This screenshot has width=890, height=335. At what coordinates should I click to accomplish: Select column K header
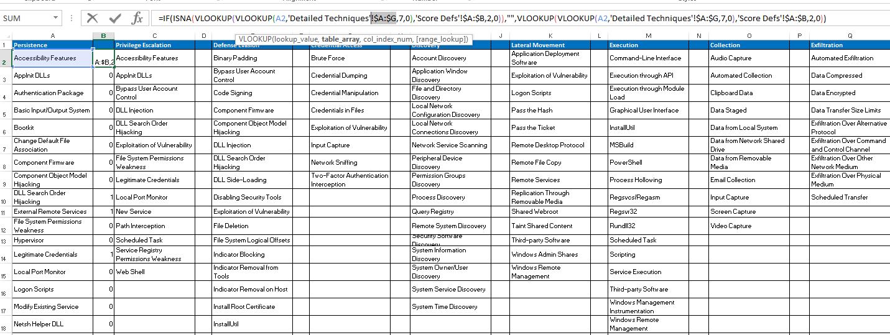pos(550,36)
